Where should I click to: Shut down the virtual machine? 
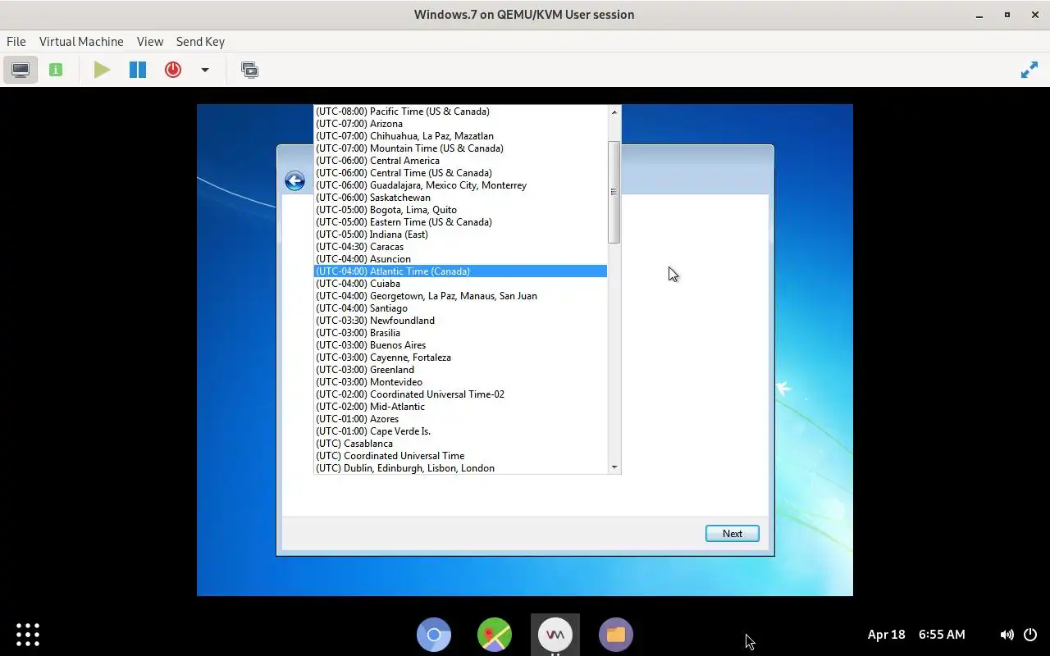(x=173, y=70)
